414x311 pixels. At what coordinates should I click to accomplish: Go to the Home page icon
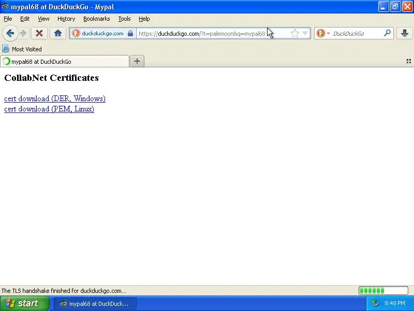(58, 33)
